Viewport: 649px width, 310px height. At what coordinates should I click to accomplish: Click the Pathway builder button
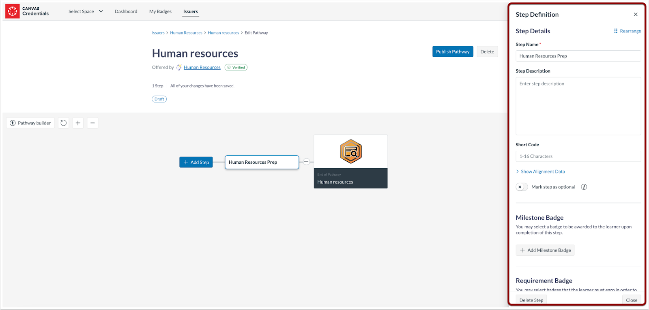[30, 123]
